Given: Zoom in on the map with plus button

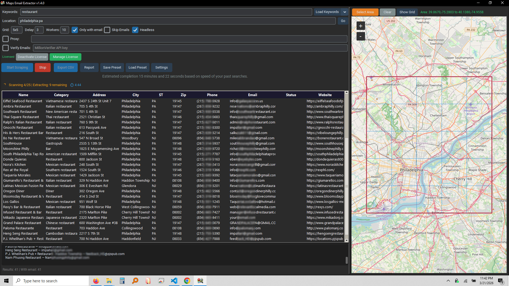Looking at the screenshot, I should [361, 26].
